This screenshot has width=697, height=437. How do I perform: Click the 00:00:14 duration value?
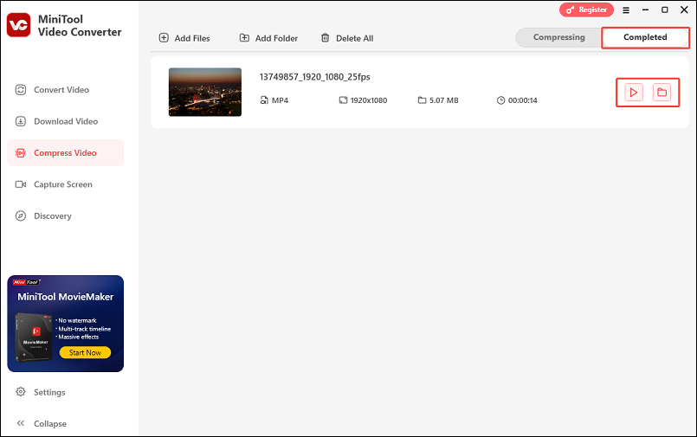point(523,100)
